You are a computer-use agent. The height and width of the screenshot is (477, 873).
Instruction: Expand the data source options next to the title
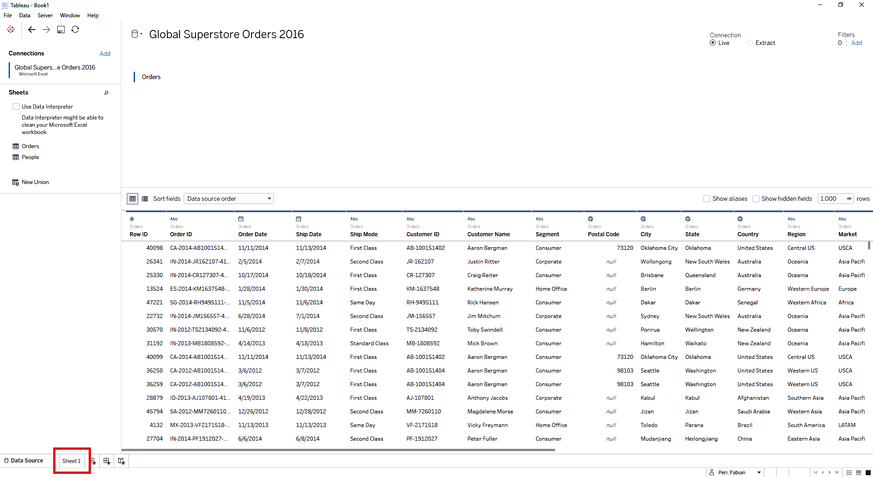pos(141,34)
